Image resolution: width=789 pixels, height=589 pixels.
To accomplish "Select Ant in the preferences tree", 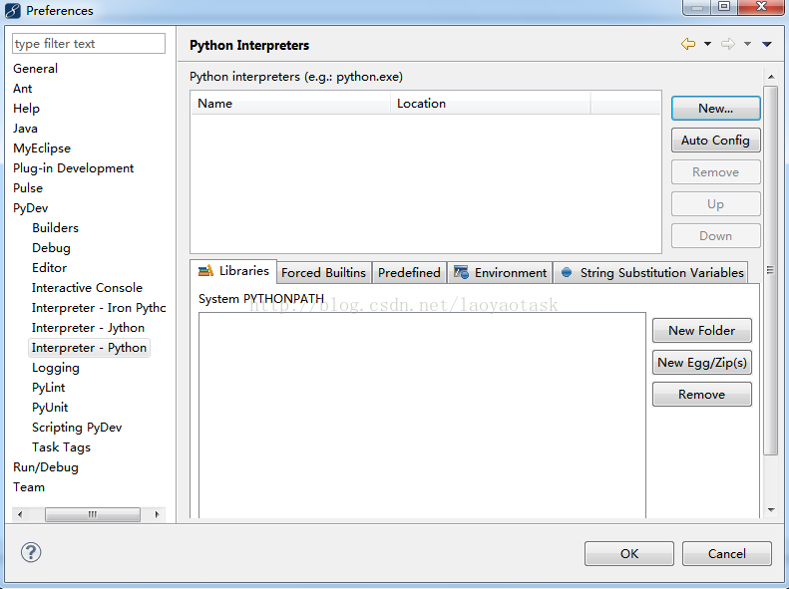I will click(23, 89).
